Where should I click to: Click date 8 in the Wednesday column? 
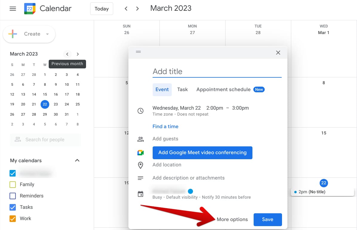coord(324,83)
